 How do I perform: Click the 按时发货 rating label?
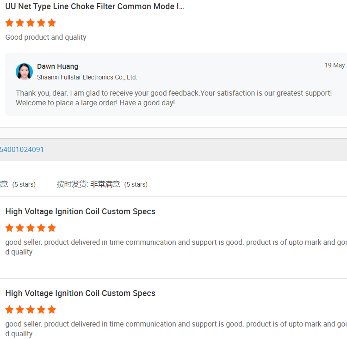(x=72, y=184)
